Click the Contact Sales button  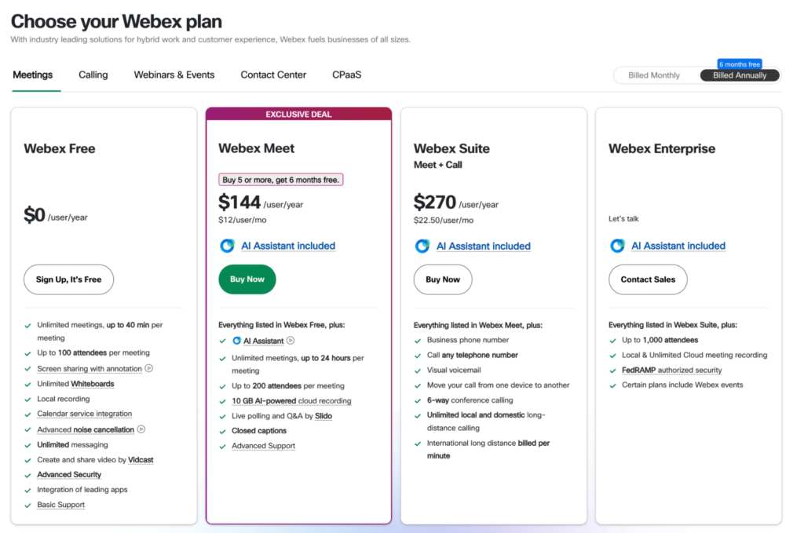[648, 279]
